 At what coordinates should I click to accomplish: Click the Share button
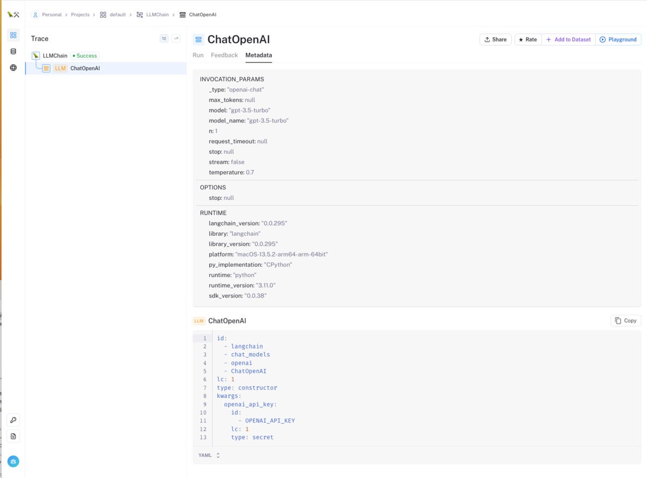tap(495, 39)
